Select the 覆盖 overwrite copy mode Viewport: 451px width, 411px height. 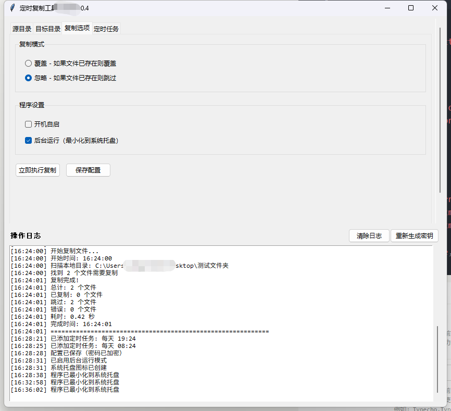click(29, 64)
